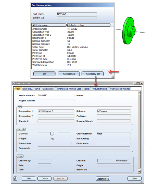This screenshot has height=184, width=153.
Task: Select the Nominal pressure row
Action: [72, 44]
